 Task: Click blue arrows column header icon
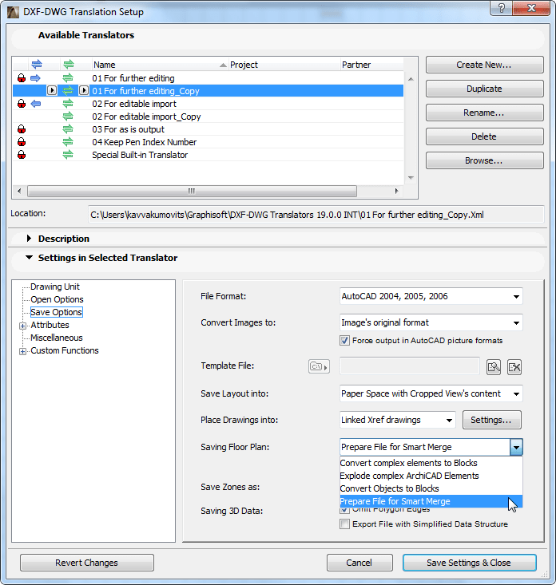pos(37,64)
